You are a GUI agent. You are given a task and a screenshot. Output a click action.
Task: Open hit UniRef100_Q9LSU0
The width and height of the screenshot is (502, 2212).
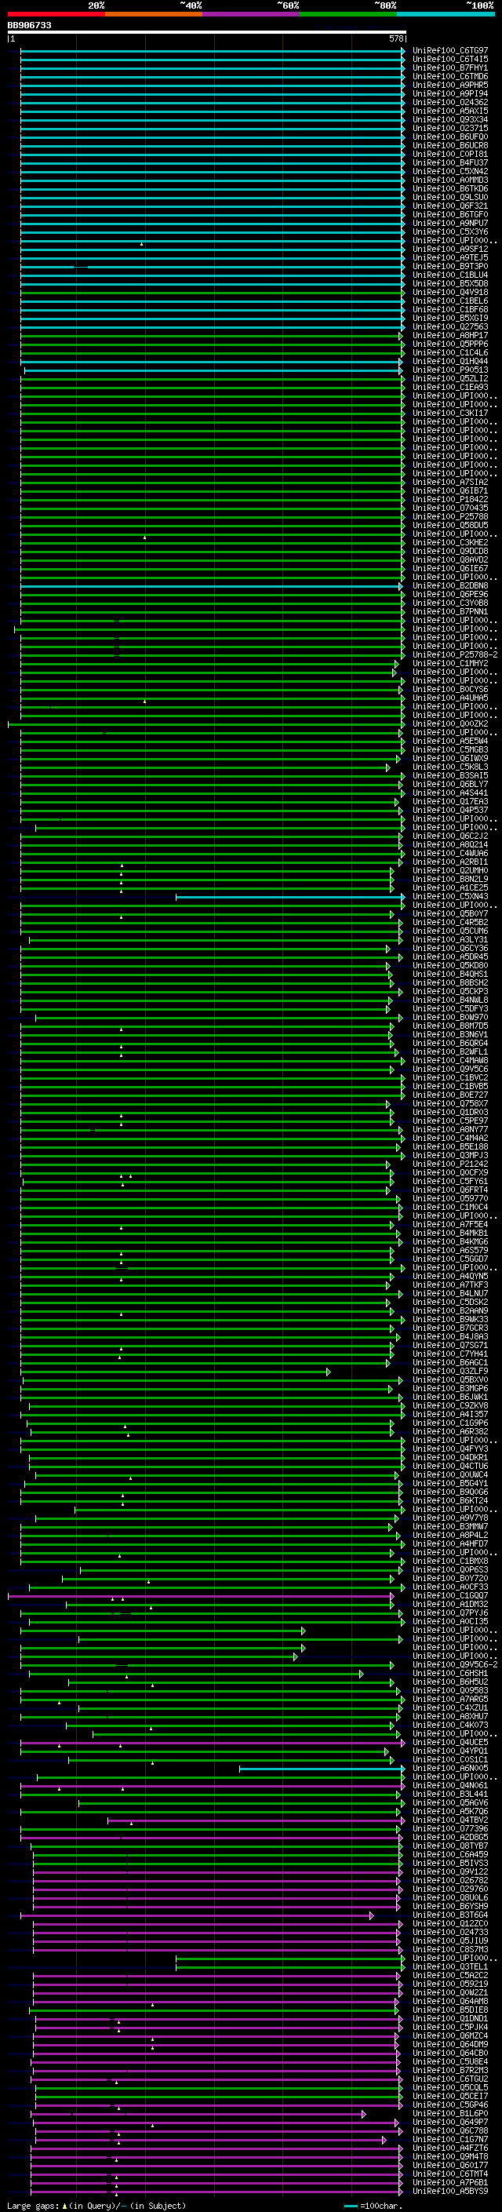[449, 198]
